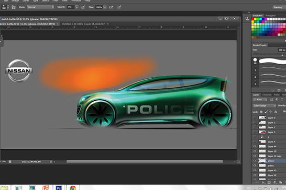Pick the red swatch in Swatches panel
The height and width of the screenshot is (190, 286).
252,19
